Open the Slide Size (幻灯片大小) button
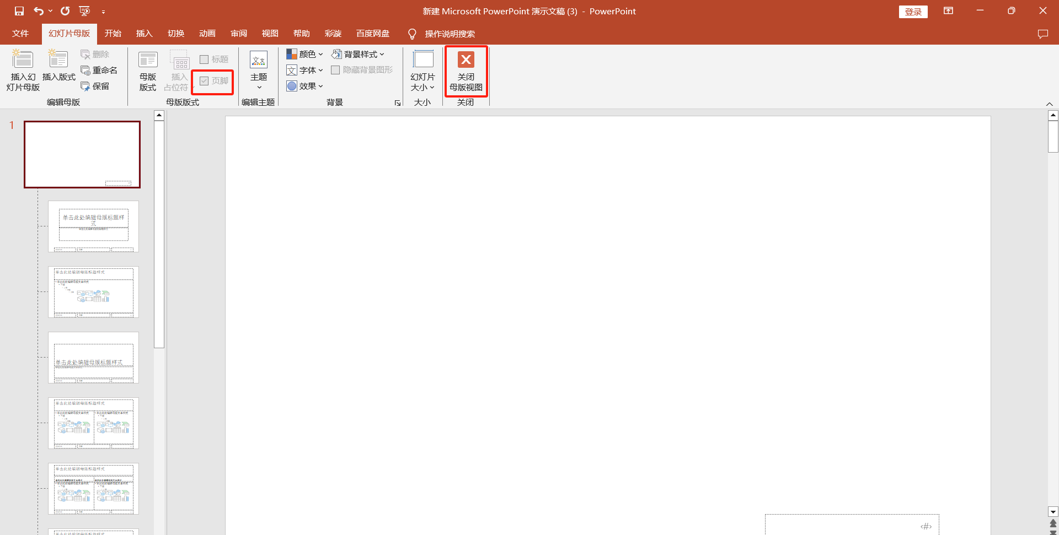Viewport: 1059px width, 535px height. [422, 71]
